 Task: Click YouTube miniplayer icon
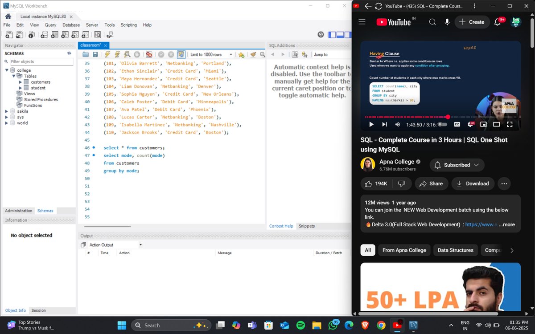(483, 124)
